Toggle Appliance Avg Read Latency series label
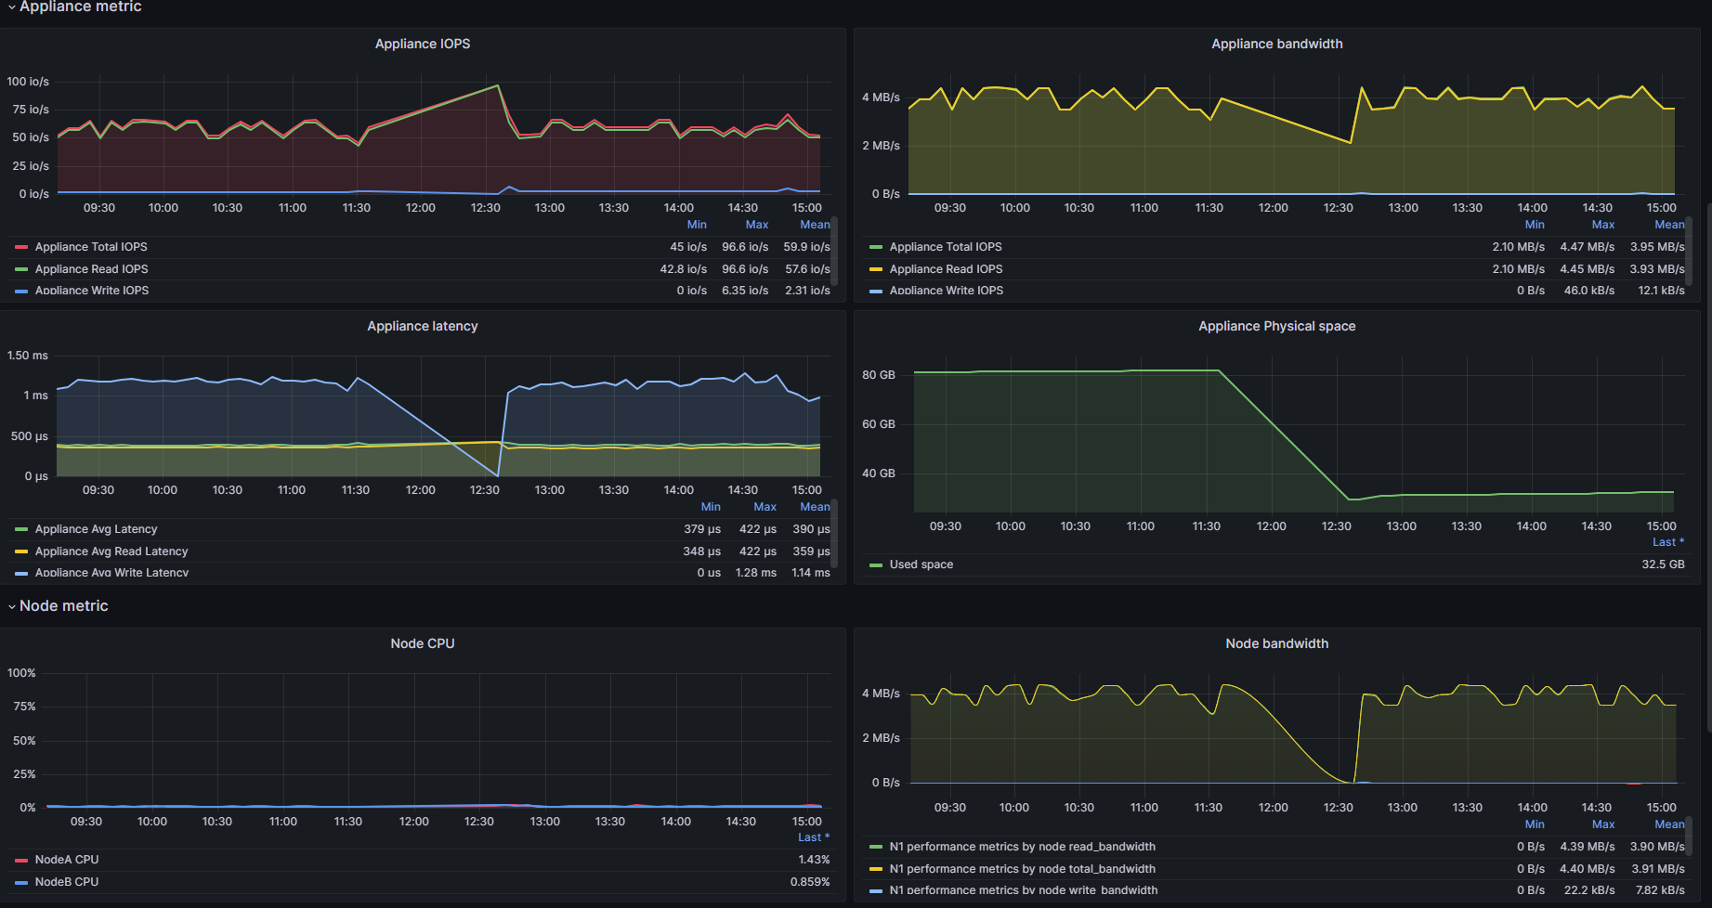1712x908 pixels. tap(111, 551)
